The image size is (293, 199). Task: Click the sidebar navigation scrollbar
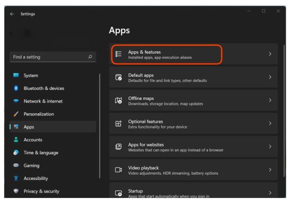coord(100,126)
